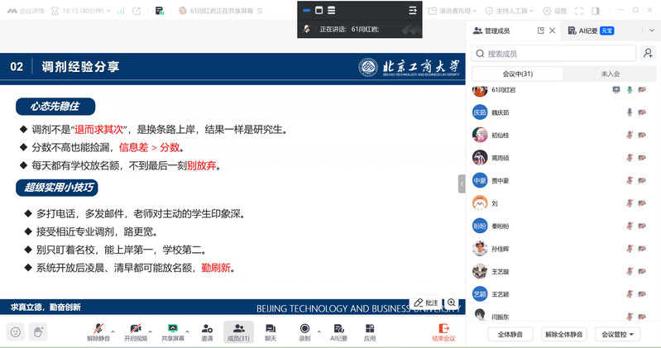Toggle microphone with 解除静音 button

(x=98, y=331)
